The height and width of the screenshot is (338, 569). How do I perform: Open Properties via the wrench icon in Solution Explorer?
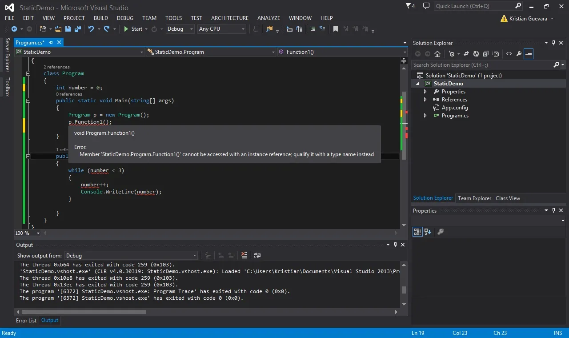click(x=519, y=54)
